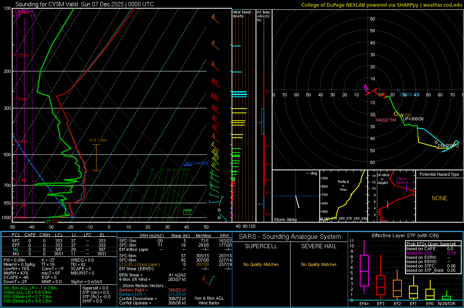This screenshot has height=308, width=464.
Task: Click the Classic Supercell annotation
Action: click(x=401, y=181)
